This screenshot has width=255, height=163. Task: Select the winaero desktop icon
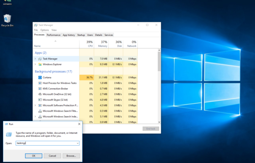7,2
